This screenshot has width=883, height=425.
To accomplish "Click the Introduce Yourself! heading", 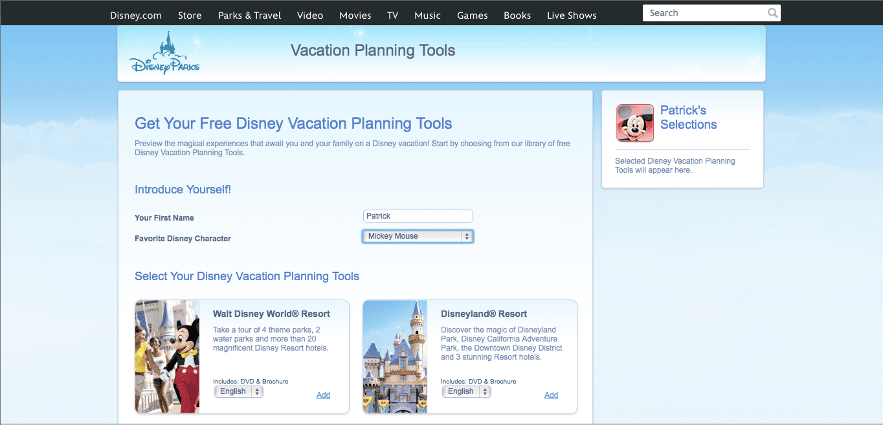I will tap(183, 190).
